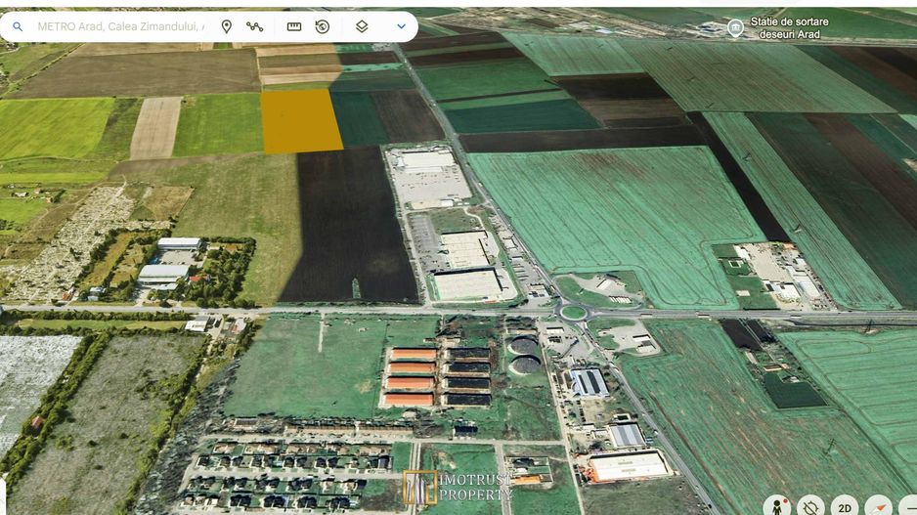This screenshot has height=515, width=917.
Task: Focus the METRO Arad search field
Action: [x=120, y=27]
